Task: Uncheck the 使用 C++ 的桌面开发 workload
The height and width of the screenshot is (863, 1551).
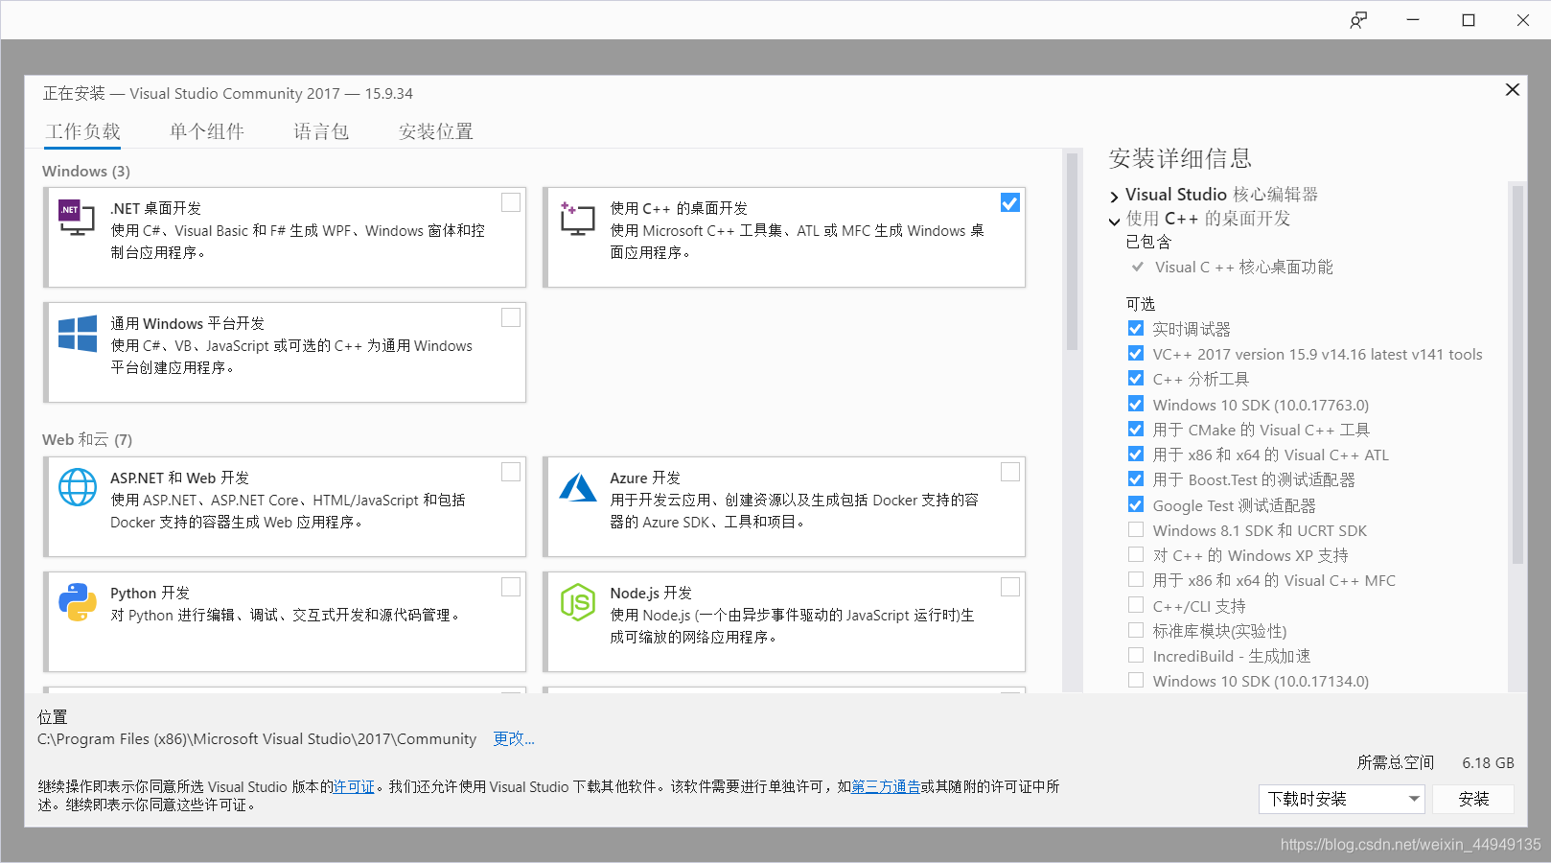Action: point(1010,202)
